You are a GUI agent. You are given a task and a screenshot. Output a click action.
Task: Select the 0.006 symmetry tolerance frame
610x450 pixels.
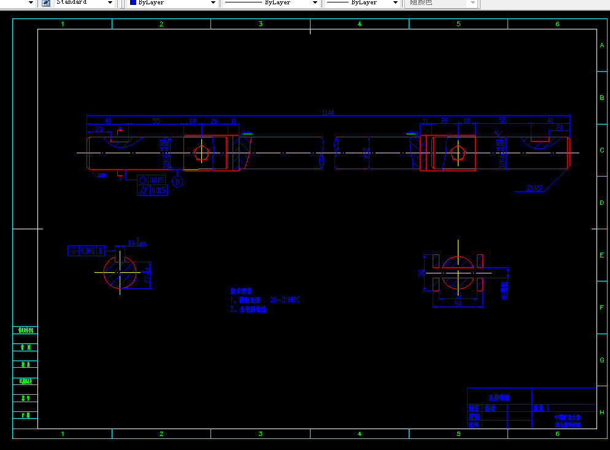[x=86, y=251]
